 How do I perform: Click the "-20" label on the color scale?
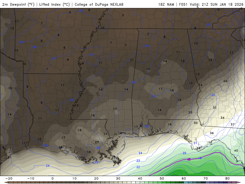point(9,178)
